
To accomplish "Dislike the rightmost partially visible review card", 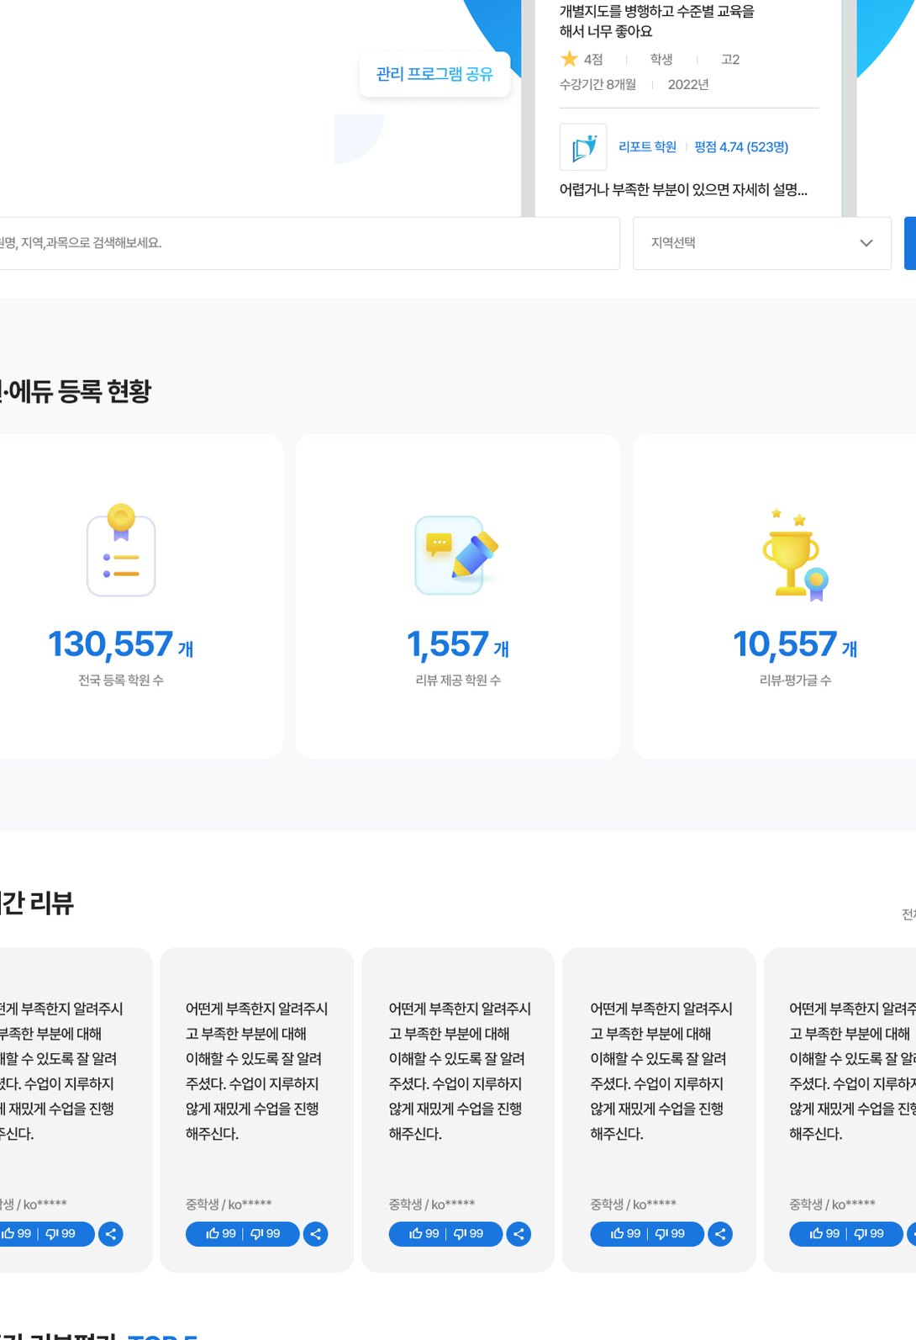I will click(870, 1233).
